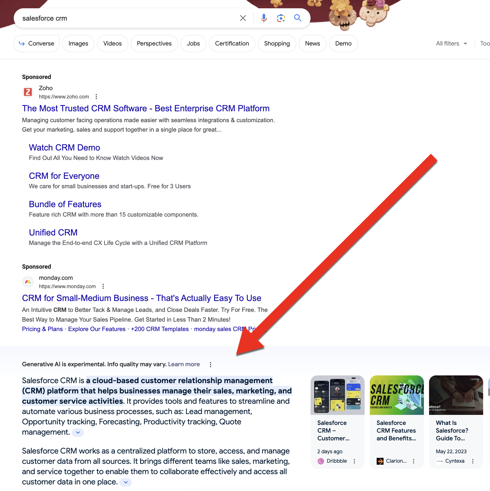This screenshot has height=491, width=490.
Task: Open monday.com 'CRM for Small-Medium Business' ad
Action: [142, 298]
